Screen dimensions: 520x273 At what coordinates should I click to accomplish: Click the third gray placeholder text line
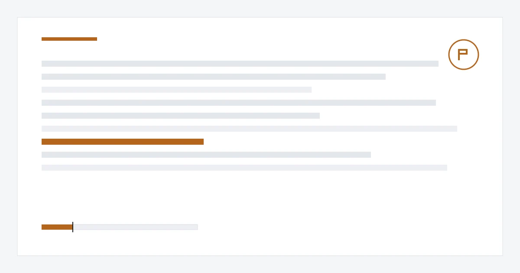pyautogui.click(x=176, y=90)
